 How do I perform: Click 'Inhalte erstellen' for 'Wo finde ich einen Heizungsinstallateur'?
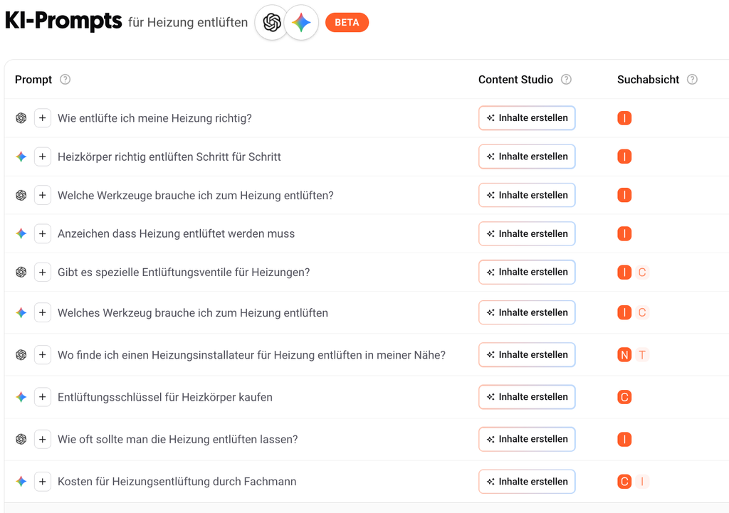(x=527, y=354)
